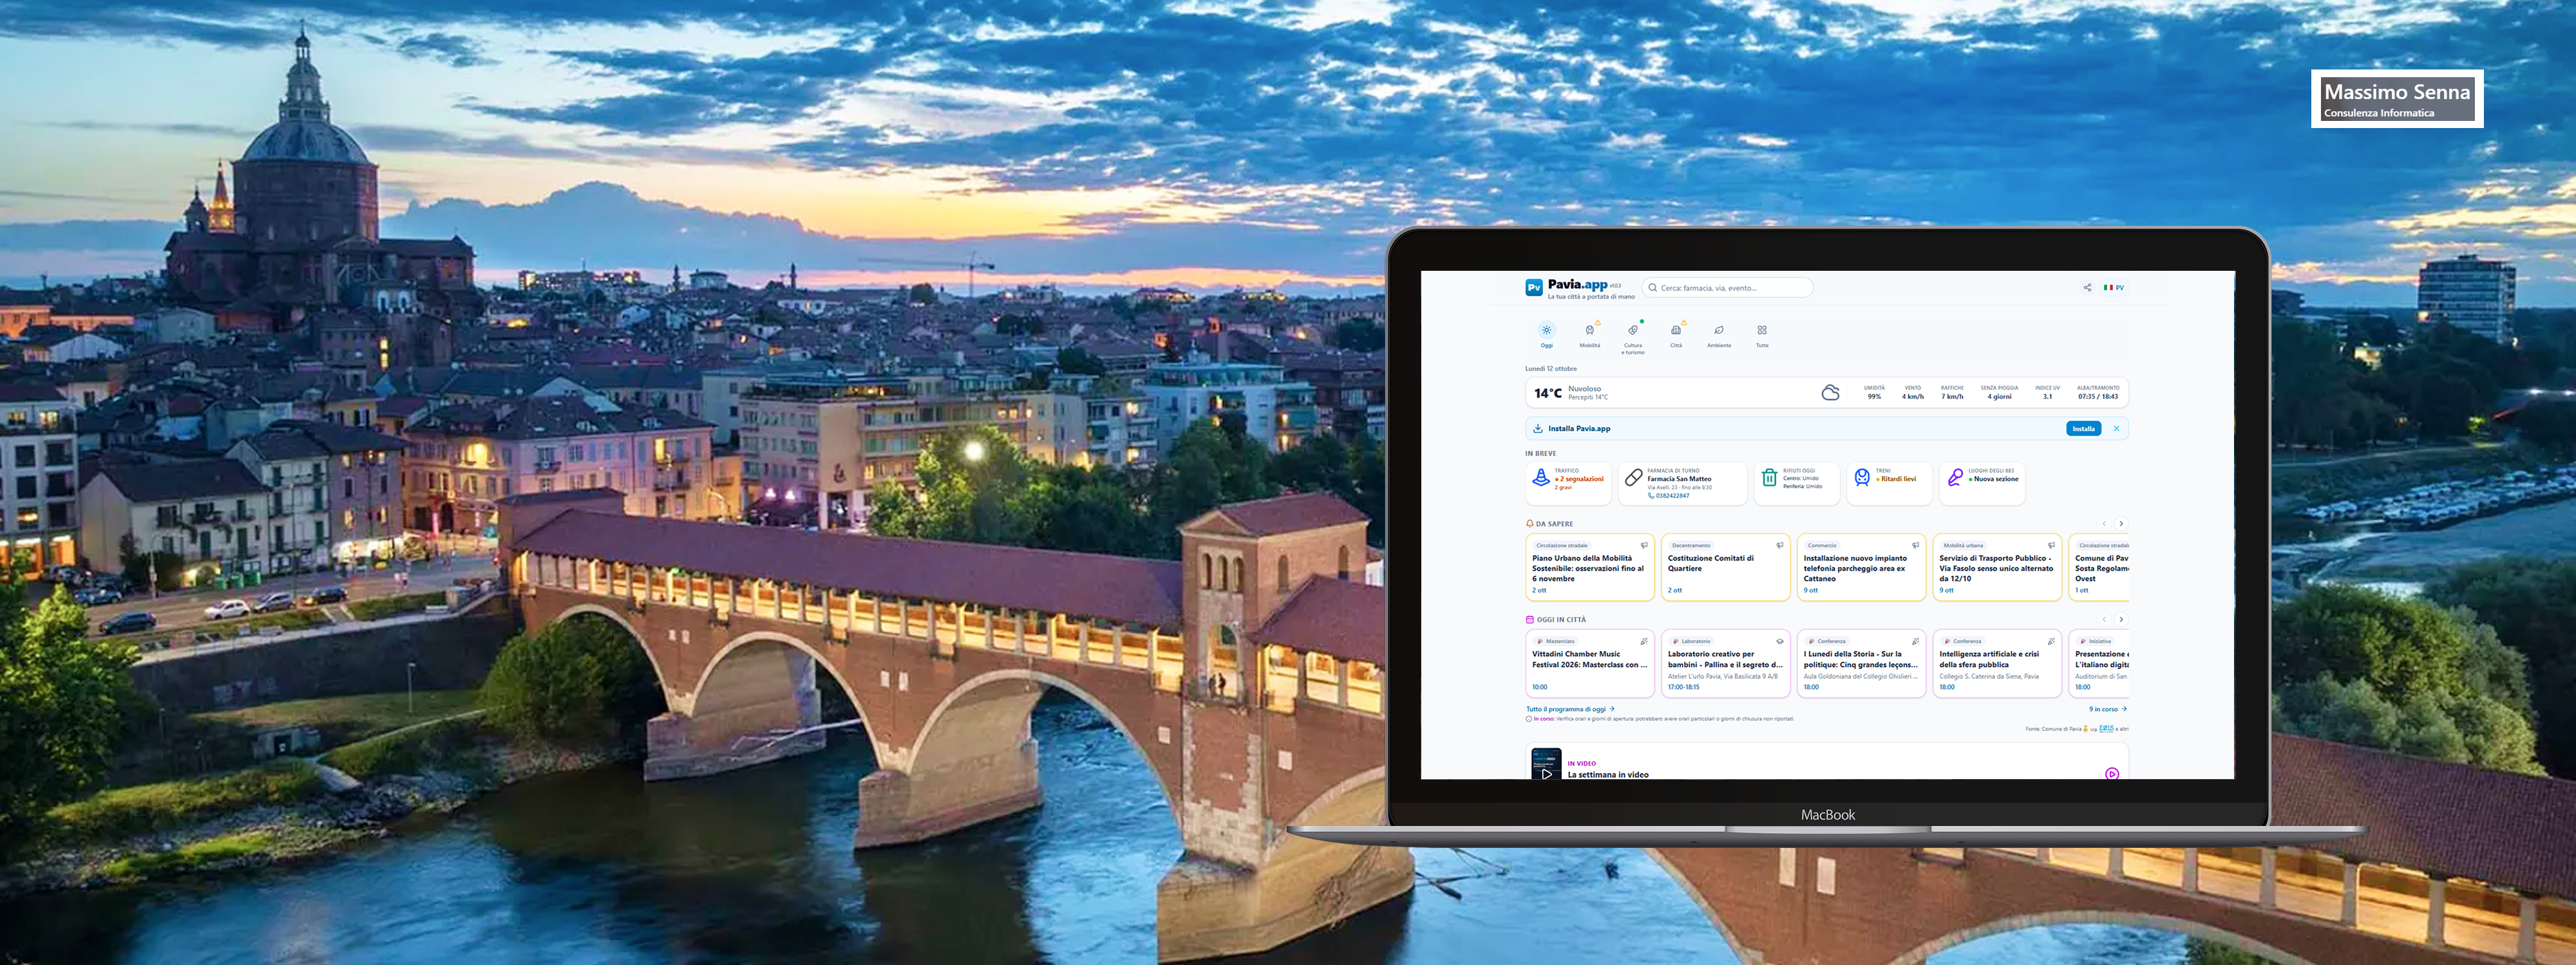Call the pharmacy number 0382422847

pos(1669,495)
